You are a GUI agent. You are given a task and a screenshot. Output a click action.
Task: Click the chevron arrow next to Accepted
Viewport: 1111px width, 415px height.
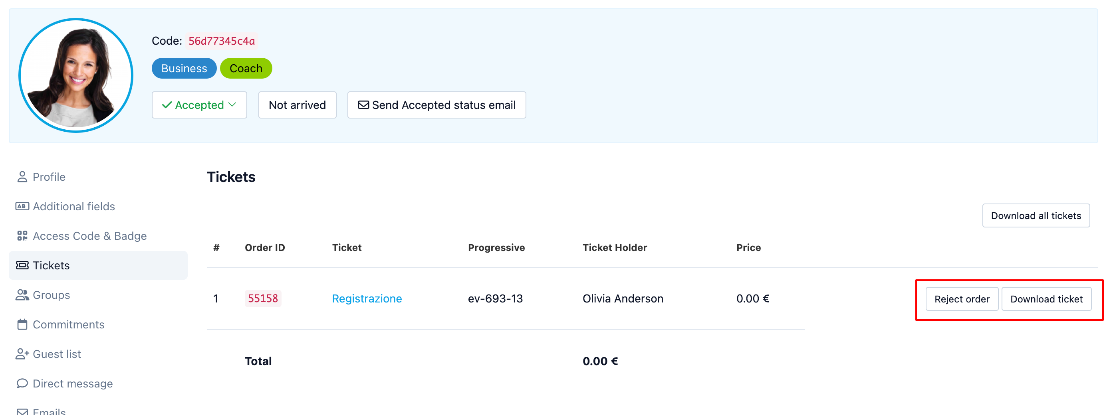[x=232, y=105]
